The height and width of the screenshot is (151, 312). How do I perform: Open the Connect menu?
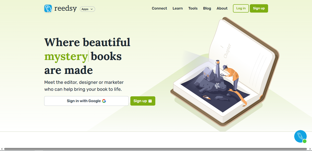click(x=159, y=8)
